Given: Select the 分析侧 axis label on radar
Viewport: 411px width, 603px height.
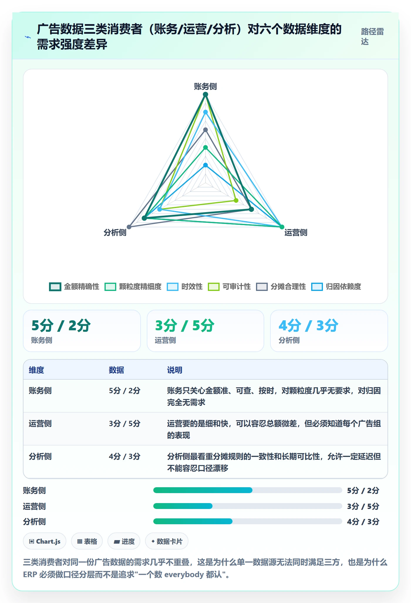Looking at the screenshot, I should point(115,232).
